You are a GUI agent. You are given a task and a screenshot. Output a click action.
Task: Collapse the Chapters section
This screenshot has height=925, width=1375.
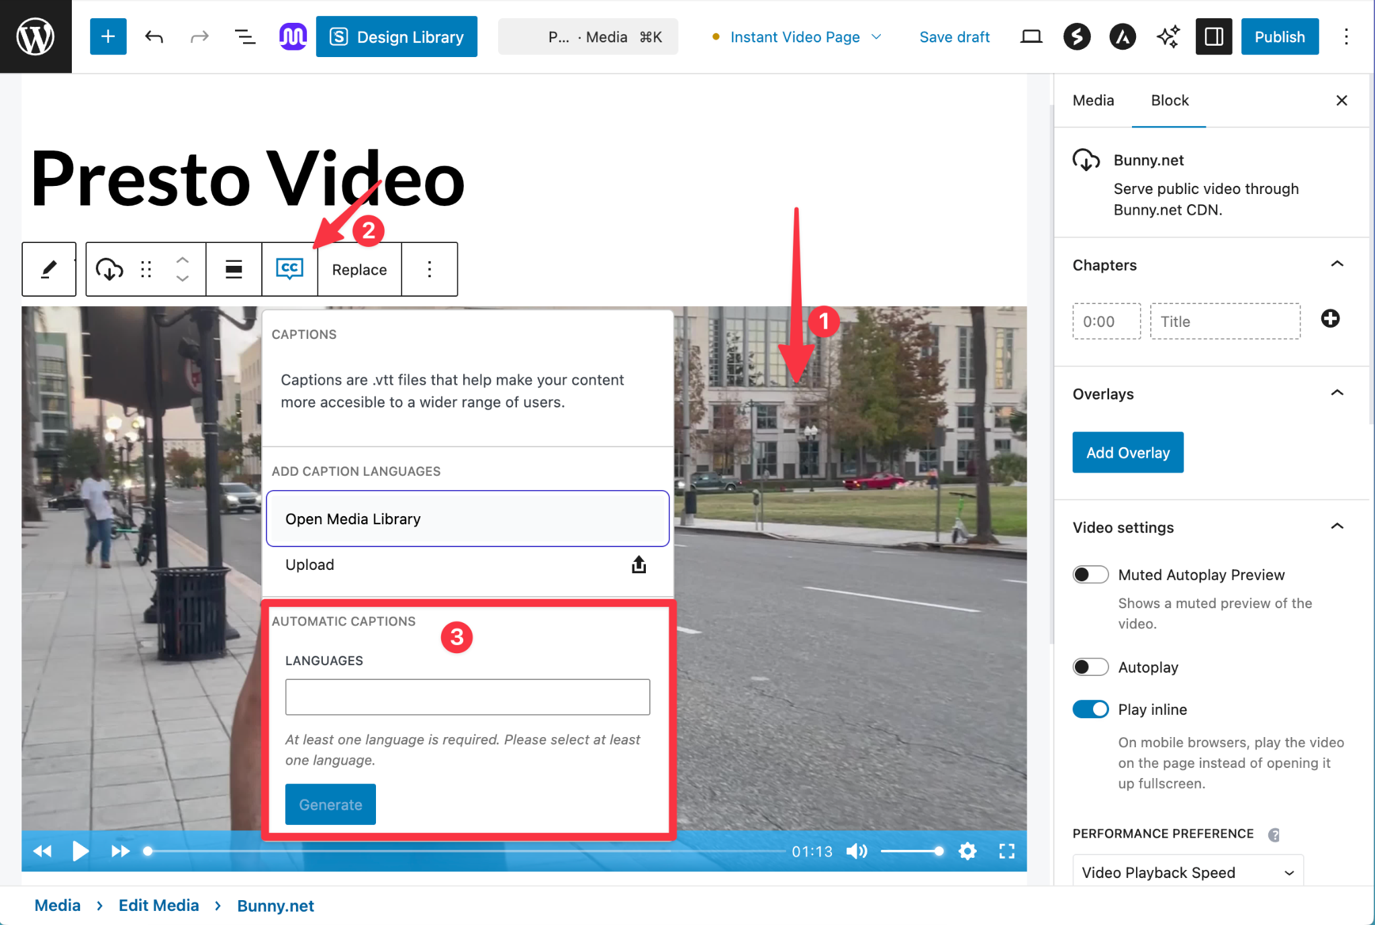pyautogui.click(x=1337, y=264)
